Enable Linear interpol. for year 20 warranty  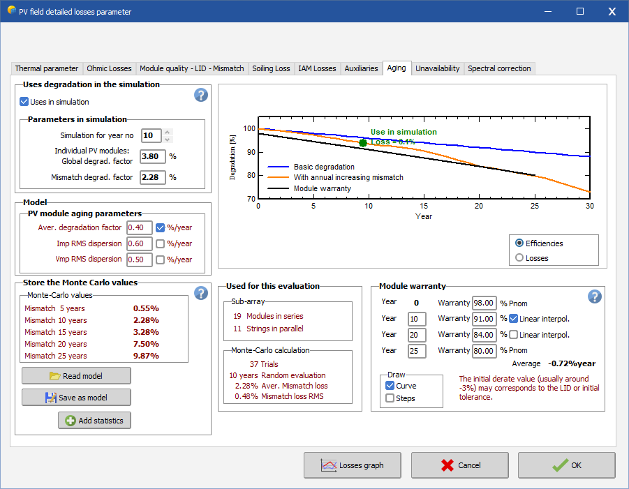[513, 335]
